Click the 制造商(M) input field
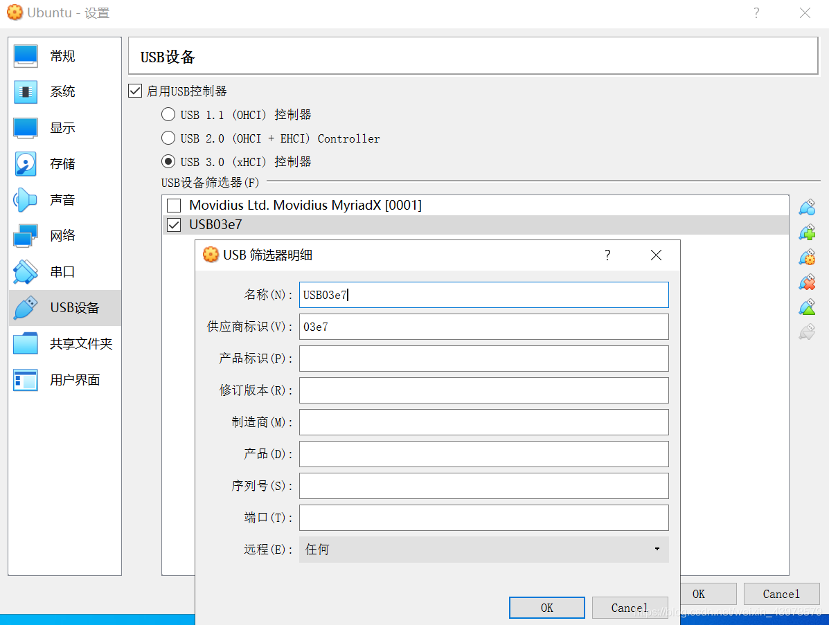 click(484, 422)
